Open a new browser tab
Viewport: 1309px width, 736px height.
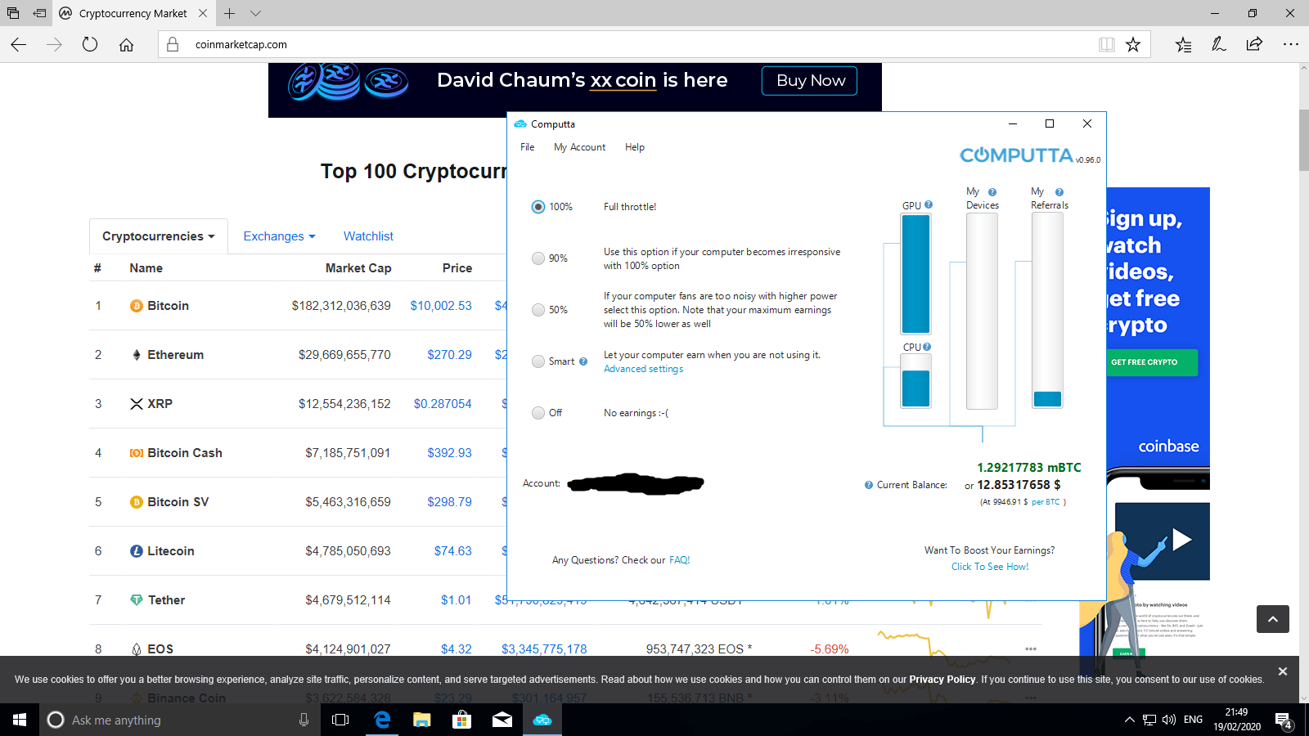pyautogui.click(x=230, y=13)
